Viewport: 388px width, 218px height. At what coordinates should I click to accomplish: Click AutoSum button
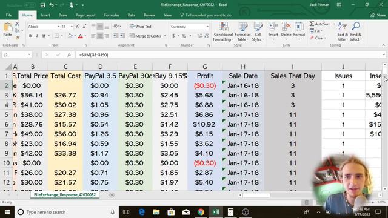[320, 24]
